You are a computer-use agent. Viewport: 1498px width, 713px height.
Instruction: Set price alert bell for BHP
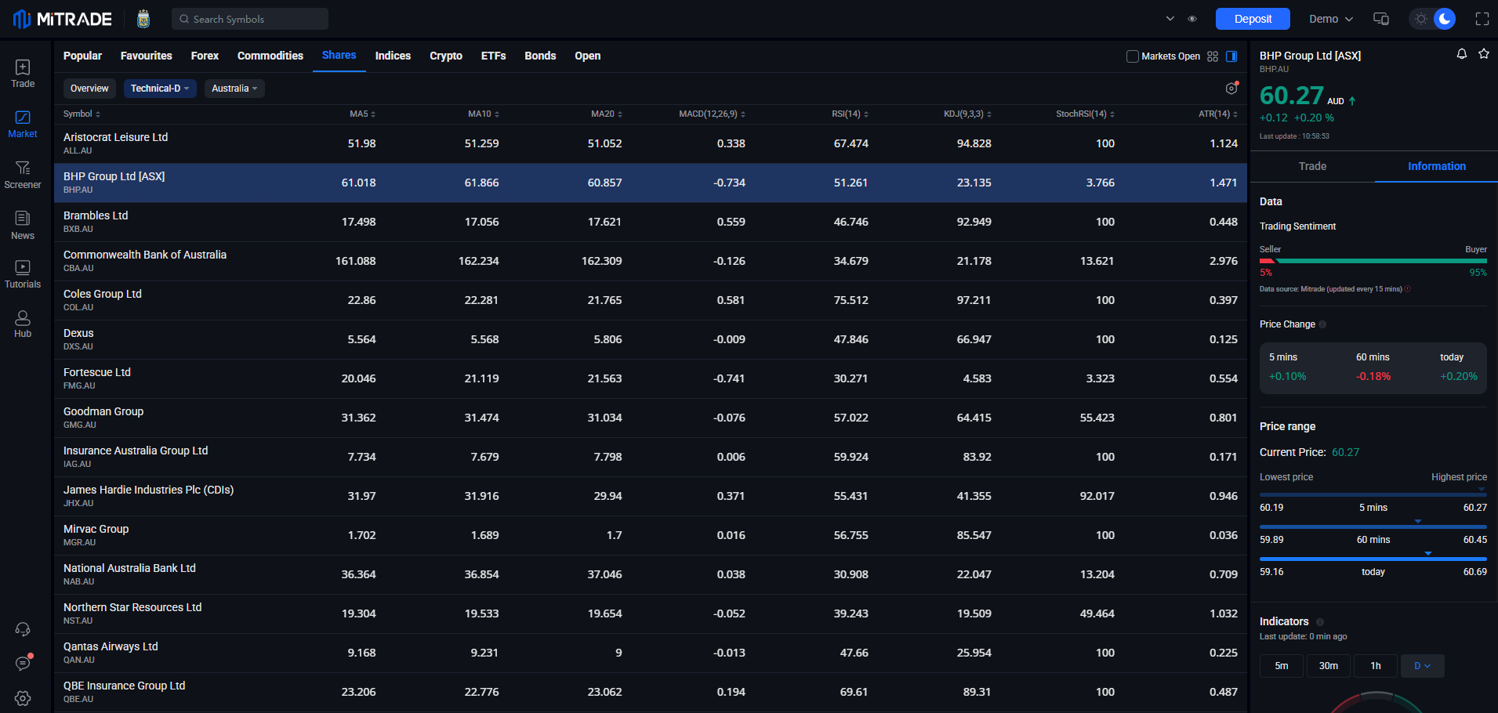point(1462,54)
